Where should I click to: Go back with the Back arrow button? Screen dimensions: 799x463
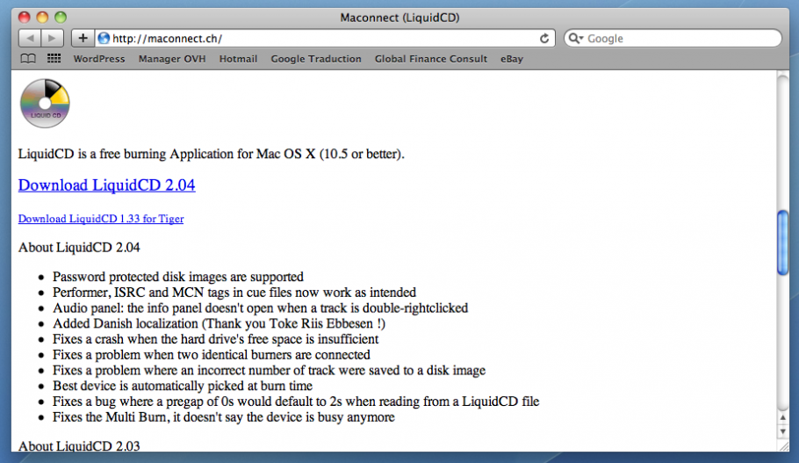[30, 39]
